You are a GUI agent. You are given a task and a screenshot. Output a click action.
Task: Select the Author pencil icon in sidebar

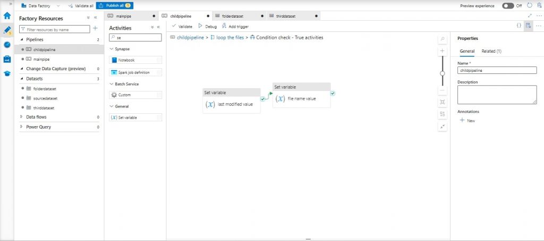point(7,30)
